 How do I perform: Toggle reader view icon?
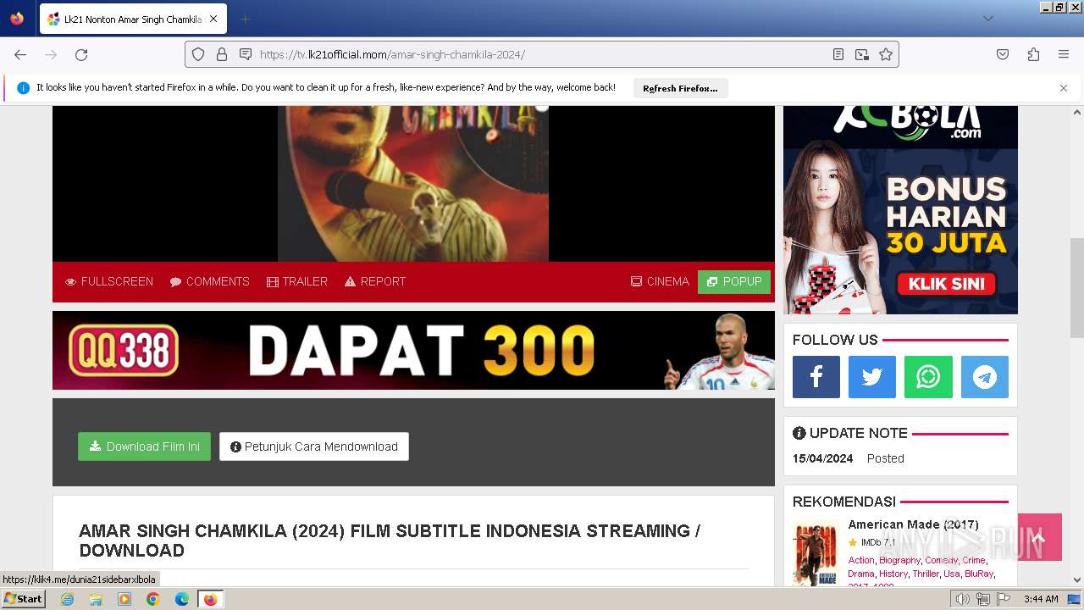click(x=838, y=54)
